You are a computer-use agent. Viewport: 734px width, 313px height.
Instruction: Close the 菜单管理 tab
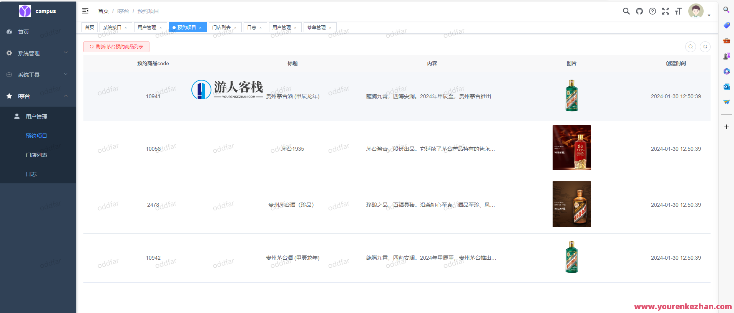click(x=330, y=28)
